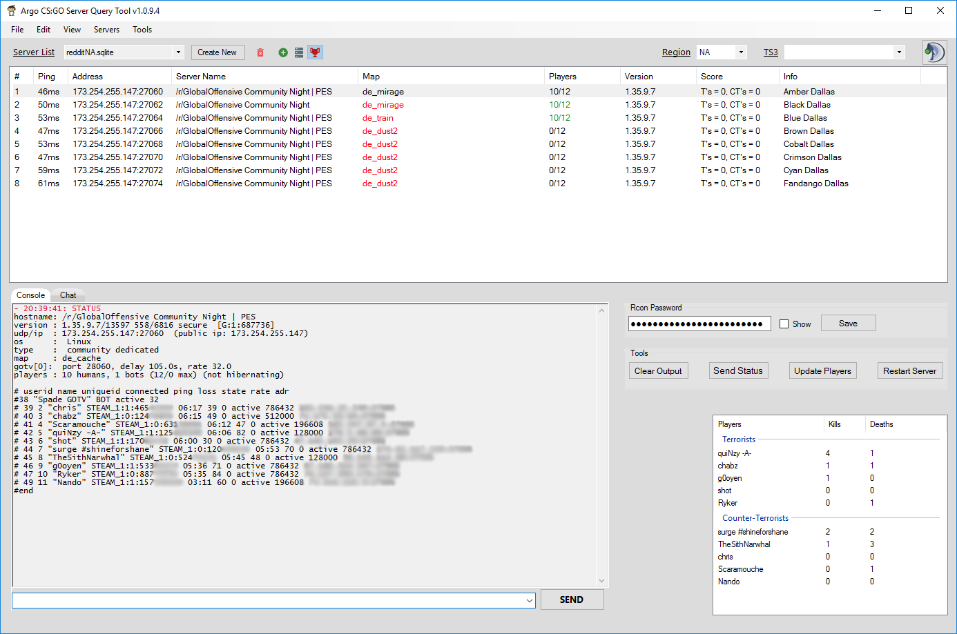Select player chabz in players list

tap(728, 466)
